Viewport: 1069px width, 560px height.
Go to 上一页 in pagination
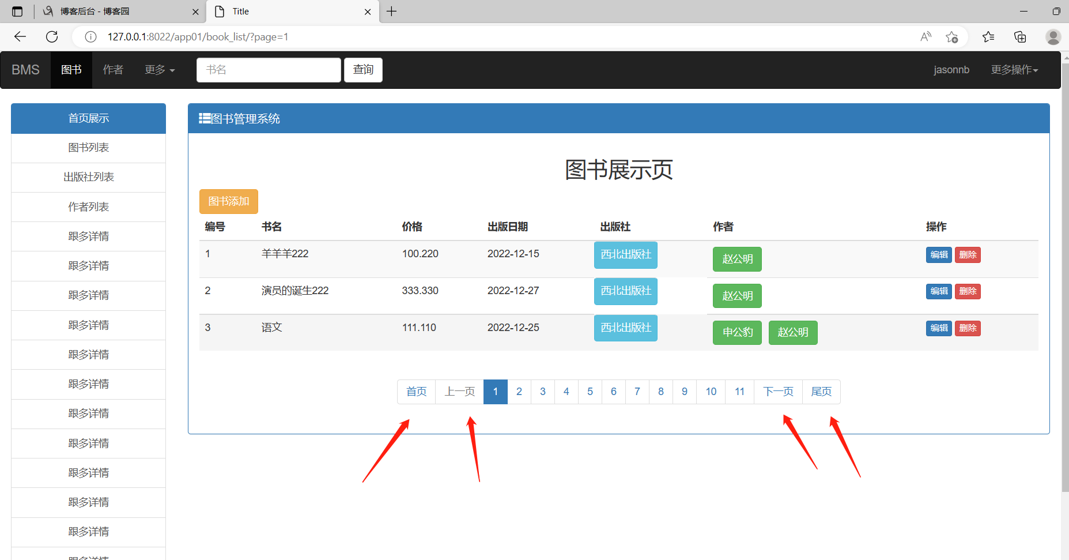(x=459, y=392)
